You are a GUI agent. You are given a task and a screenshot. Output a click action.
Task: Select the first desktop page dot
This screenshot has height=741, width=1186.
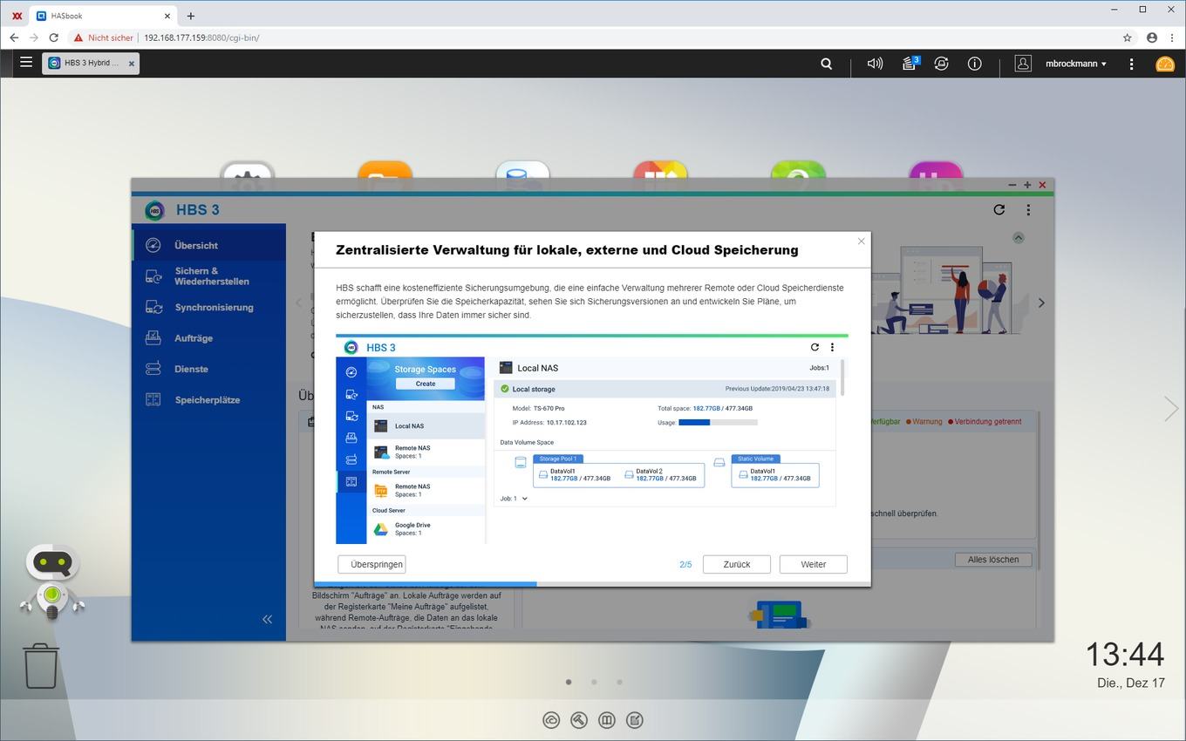tap(569, 682)
